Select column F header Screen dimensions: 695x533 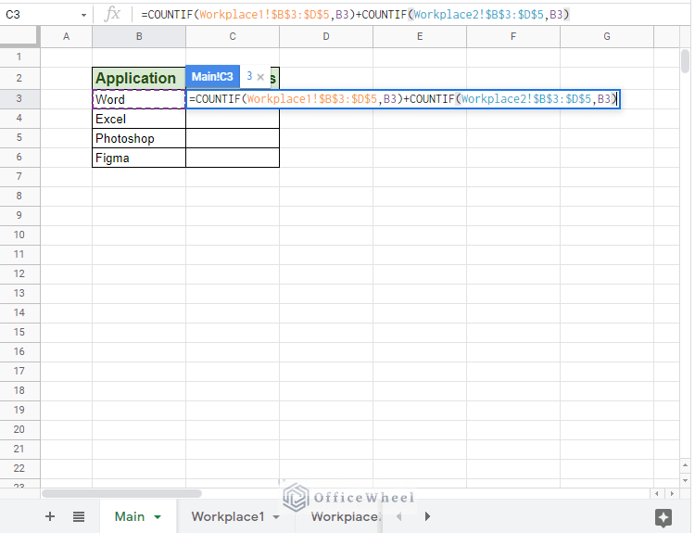[512, 36]
